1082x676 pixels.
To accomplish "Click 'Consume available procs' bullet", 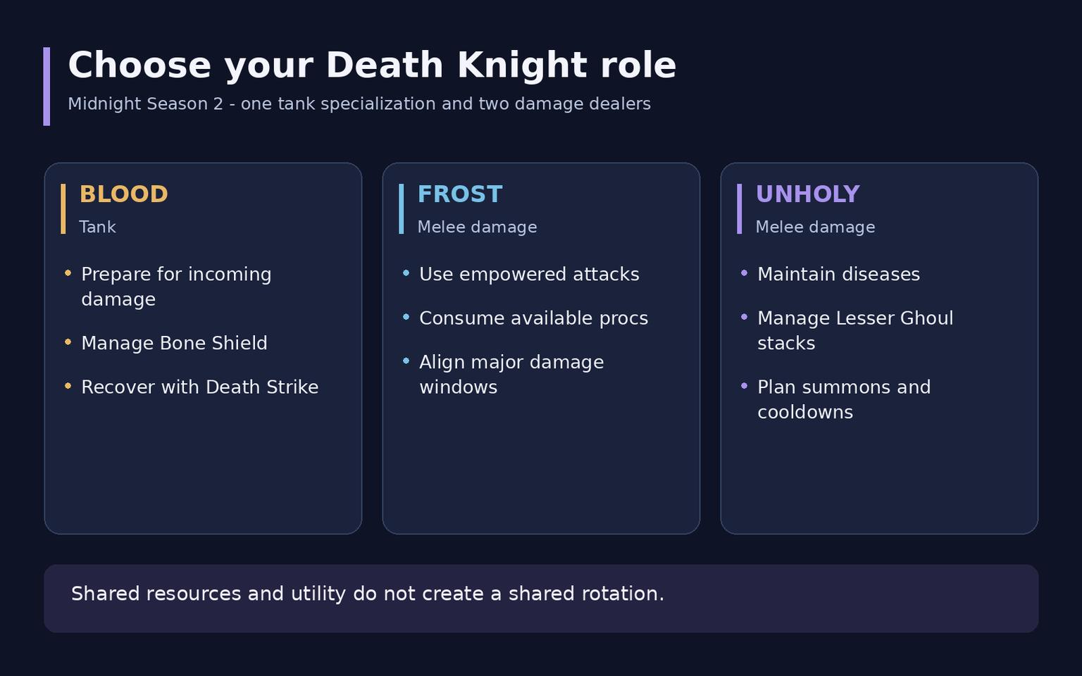I will click(533, 318).
